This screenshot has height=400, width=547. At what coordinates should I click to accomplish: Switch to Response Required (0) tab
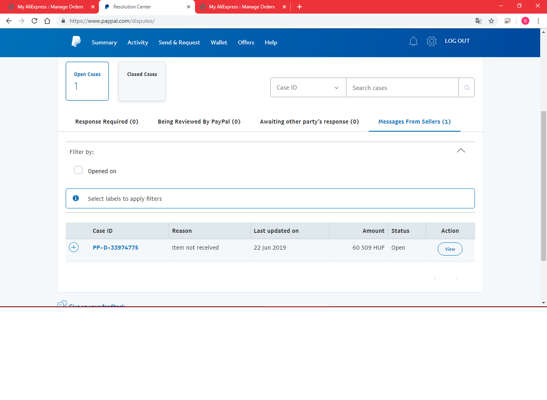(107, 122)
